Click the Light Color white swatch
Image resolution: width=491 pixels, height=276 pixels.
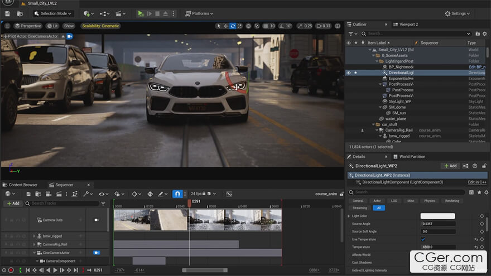tap(437, 216)
